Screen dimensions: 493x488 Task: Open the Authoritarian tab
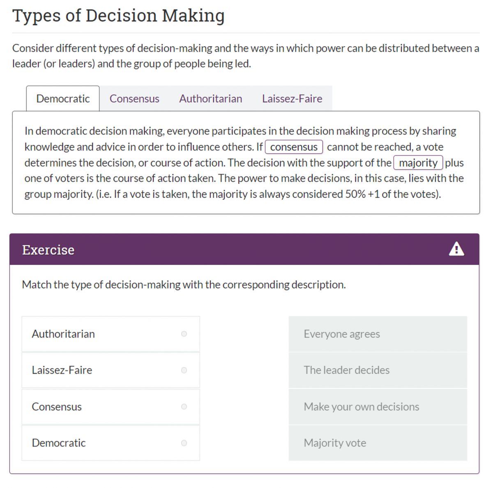210,99
